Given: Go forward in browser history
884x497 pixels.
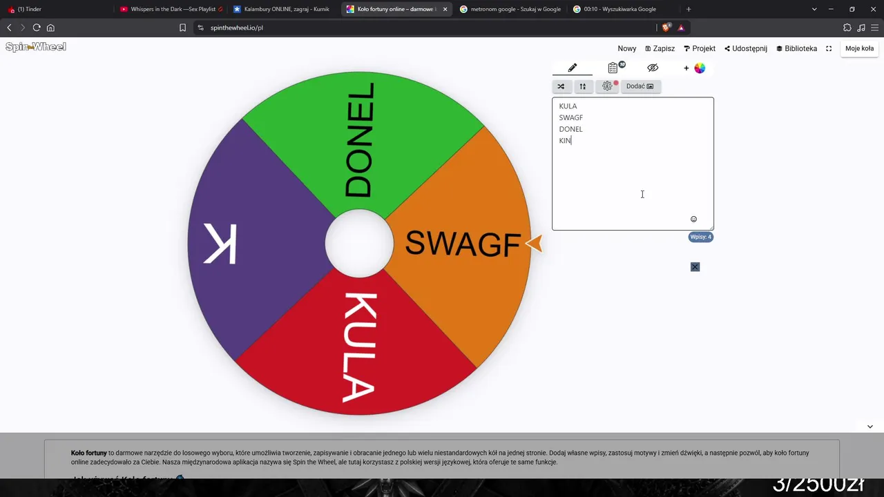Looking at the screenshot, I should coord(23,28).
